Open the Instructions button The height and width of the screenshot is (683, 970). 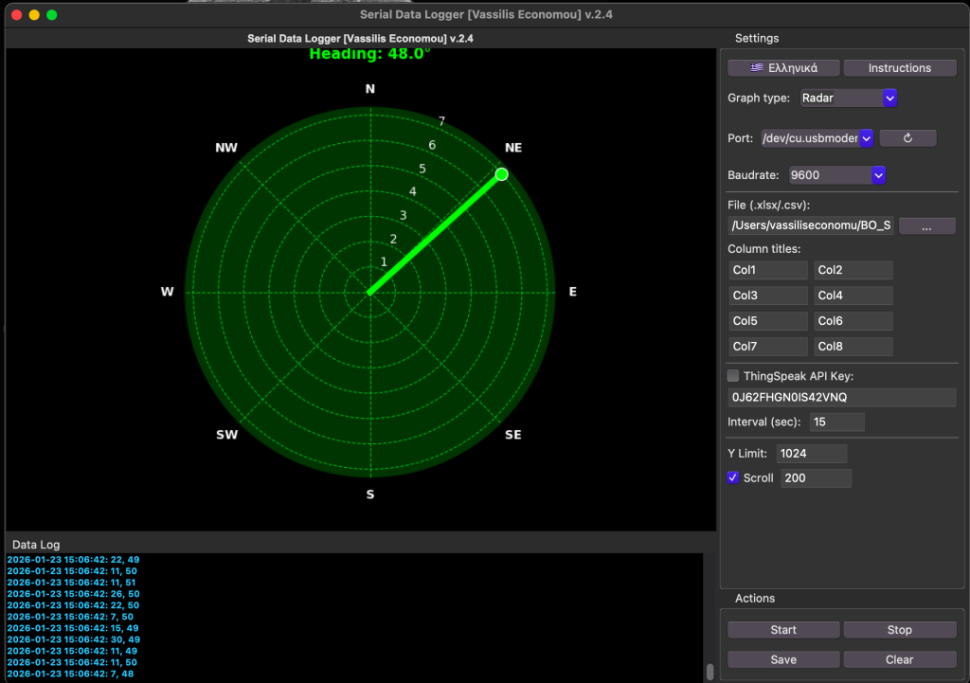899,68
